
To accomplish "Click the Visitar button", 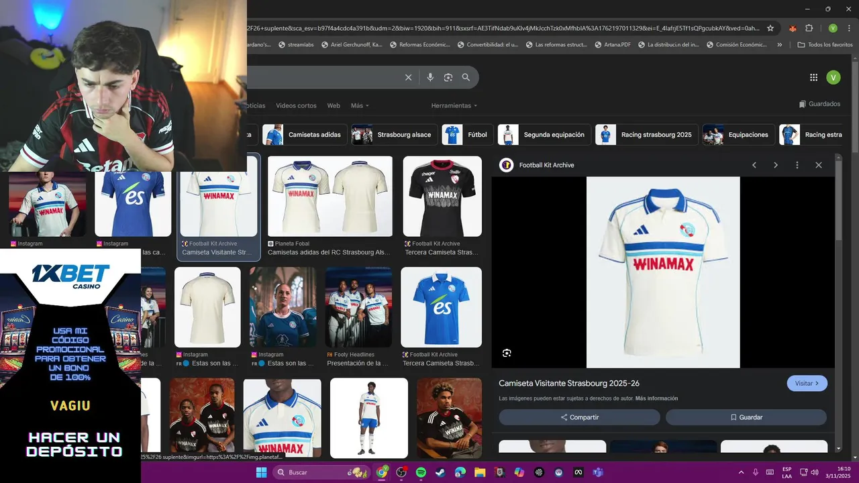I will click(x=807, y=383).
